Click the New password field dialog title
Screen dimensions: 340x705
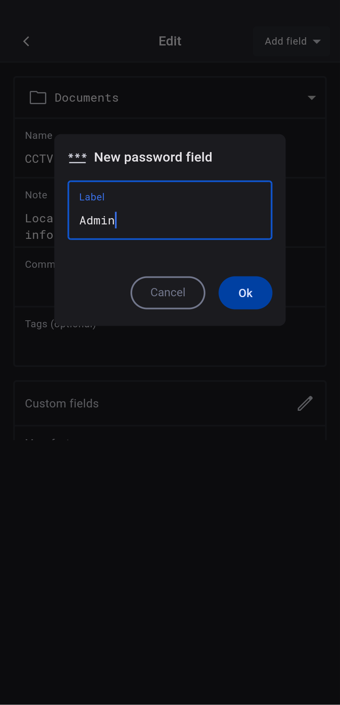pyautogui.click(x=153, y=157)
